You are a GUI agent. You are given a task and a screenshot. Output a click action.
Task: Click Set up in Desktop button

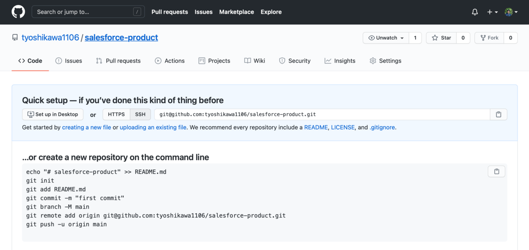[53, 114]
